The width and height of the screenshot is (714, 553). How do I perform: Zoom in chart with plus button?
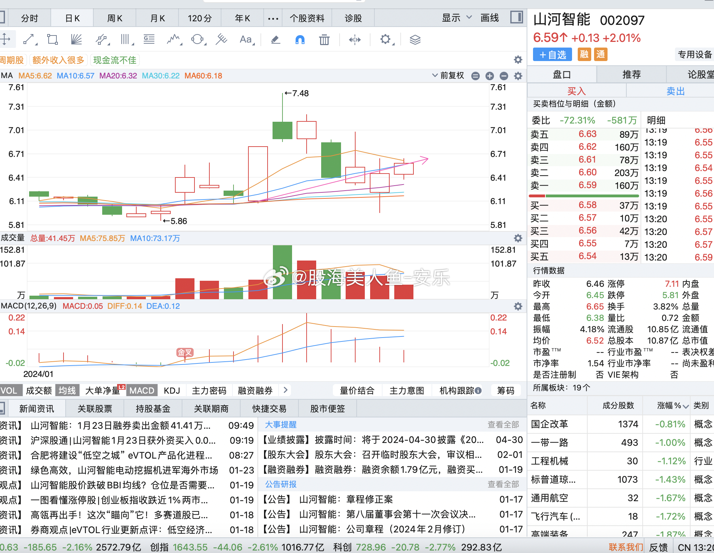click(490, 76)
